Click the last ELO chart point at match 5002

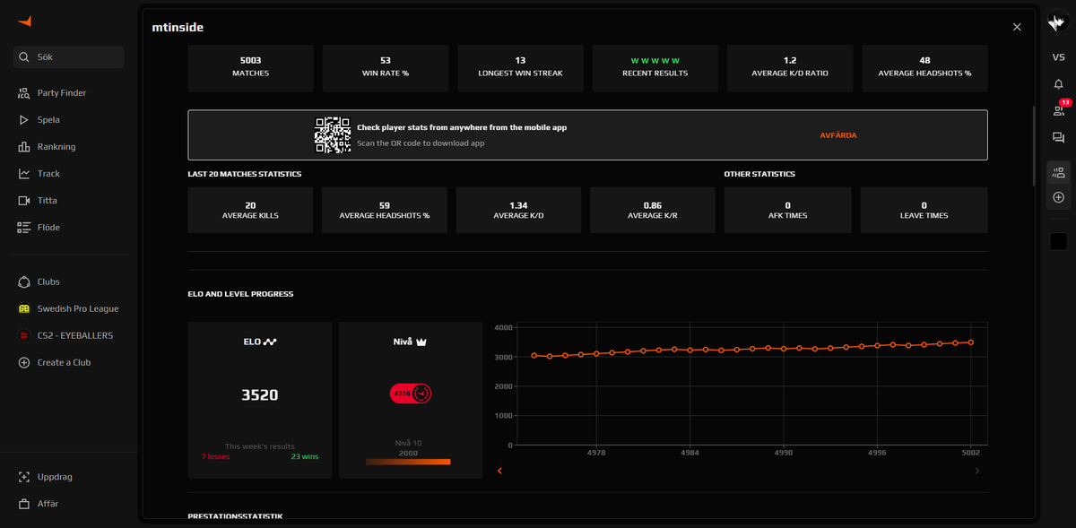click(971, 342)
